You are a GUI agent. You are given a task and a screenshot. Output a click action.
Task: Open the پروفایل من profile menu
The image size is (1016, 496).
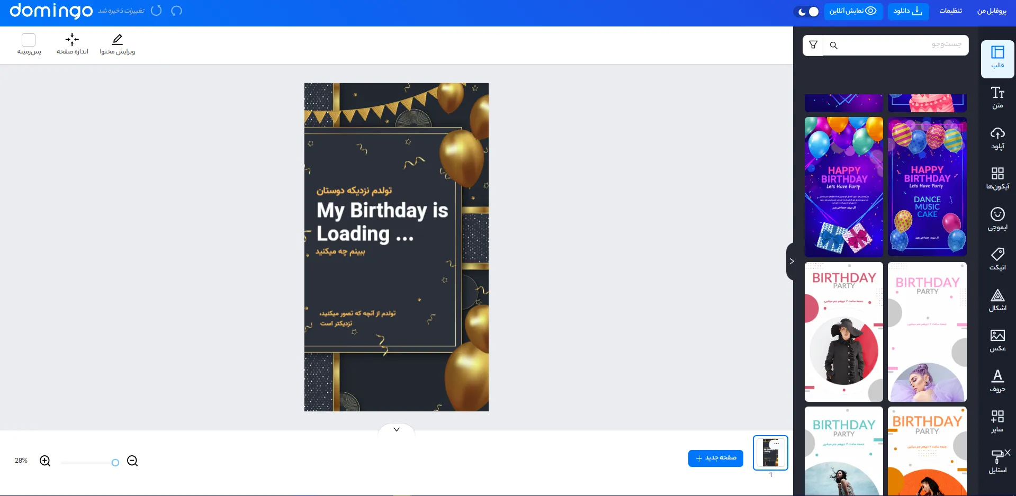click(x=992, y=11)
